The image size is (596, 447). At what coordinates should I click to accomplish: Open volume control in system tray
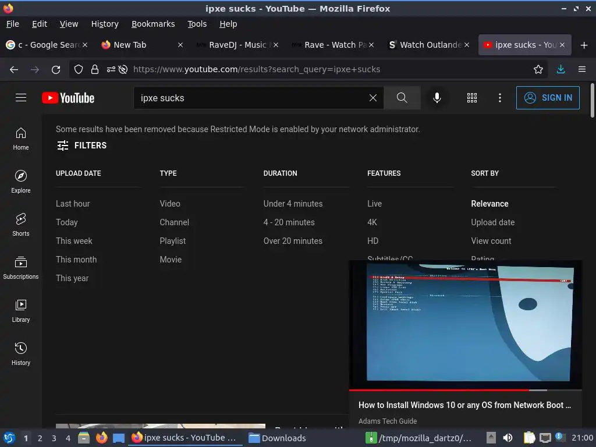click(x=508, y=438)
